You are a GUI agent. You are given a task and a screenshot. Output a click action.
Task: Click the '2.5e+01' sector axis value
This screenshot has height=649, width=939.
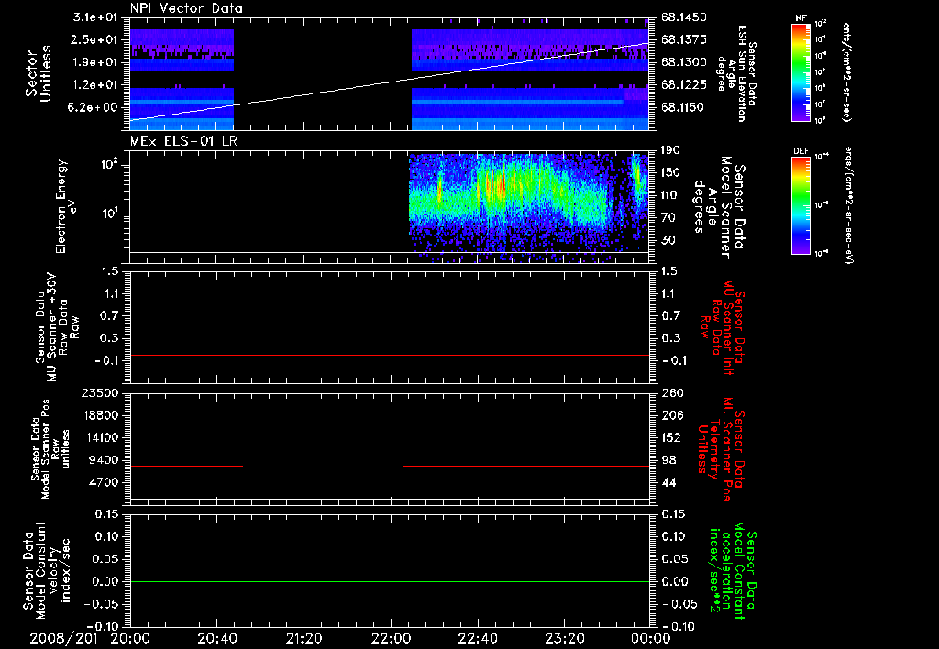click(95, 39)
